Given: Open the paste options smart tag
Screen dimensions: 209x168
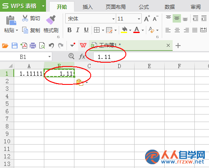Looking at the screenshot, I should coord(80,82).
